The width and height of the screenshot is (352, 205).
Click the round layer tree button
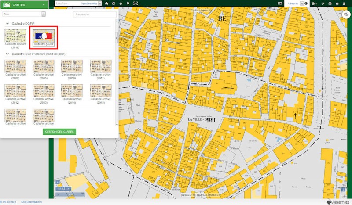coord(347,14)
